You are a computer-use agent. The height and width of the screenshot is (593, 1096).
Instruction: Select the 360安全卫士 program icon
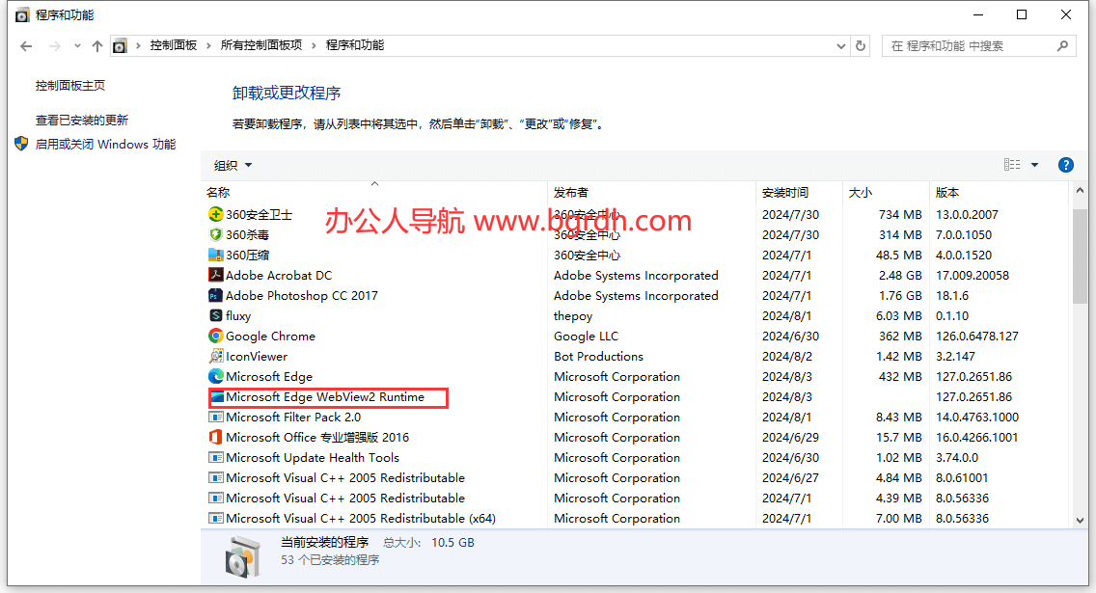click(216, 214)
